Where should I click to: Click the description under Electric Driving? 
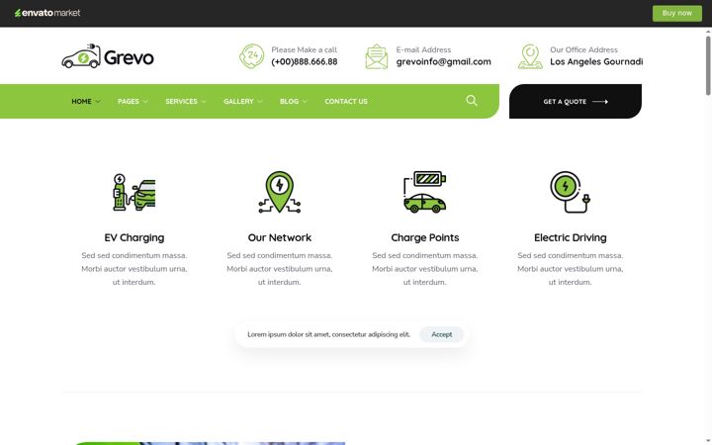(570, 269)
